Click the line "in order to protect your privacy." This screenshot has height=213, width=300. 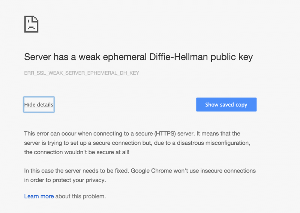click(x=65, y=180)
